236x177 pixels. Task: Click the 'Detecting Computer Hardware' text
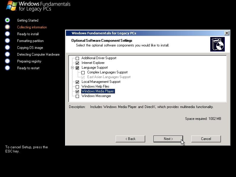coord(38,54)
